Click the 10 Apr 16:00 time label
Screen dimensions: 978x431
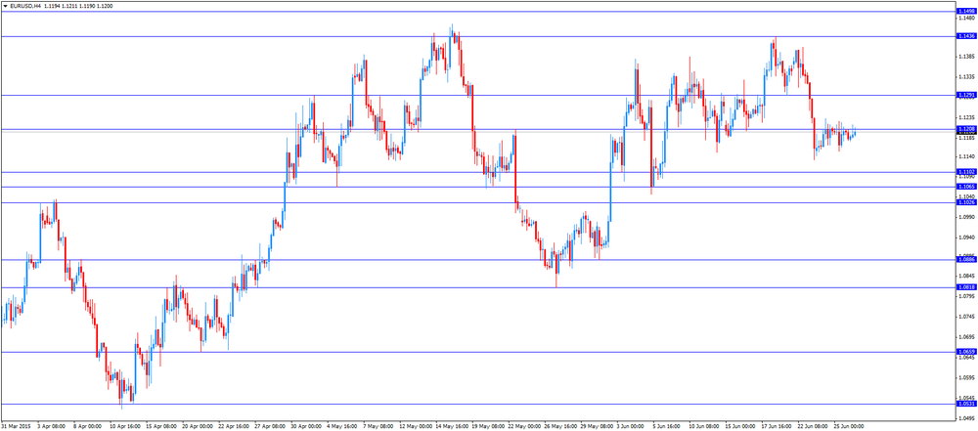pyautogui.click(x=123, y=427)
